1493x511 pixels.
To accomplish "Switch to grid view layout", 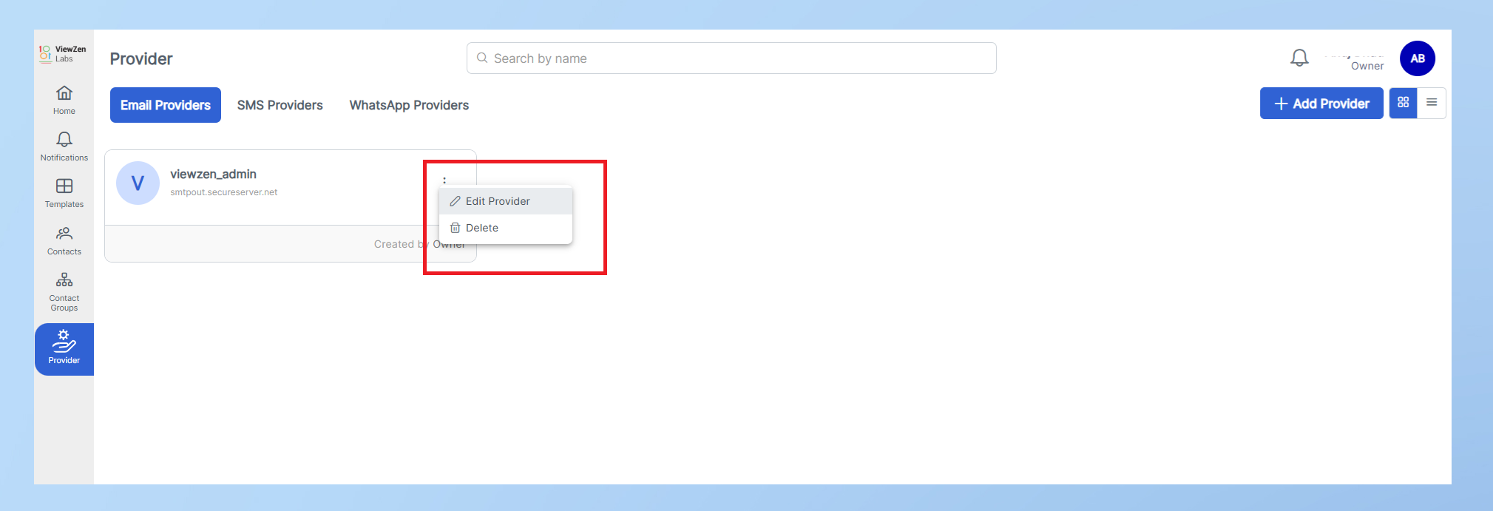I will click(x=1403, y=103).
